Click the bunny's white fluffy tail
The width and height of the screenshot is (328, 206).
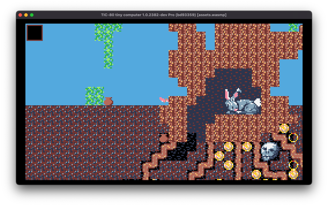tap(257, 102)
